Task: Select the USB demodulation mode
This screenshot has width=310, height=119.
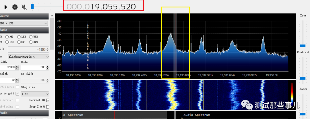Action: click(x=31, y=37)
